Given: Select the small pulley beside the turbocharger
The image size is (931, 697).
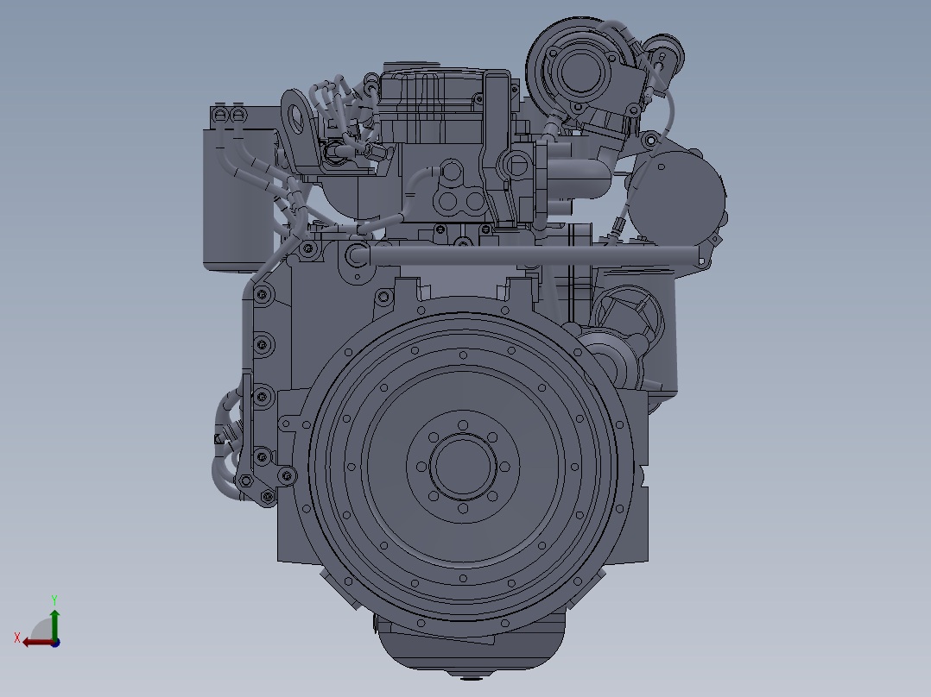Looking at the screenshot, I should point(663,54).
